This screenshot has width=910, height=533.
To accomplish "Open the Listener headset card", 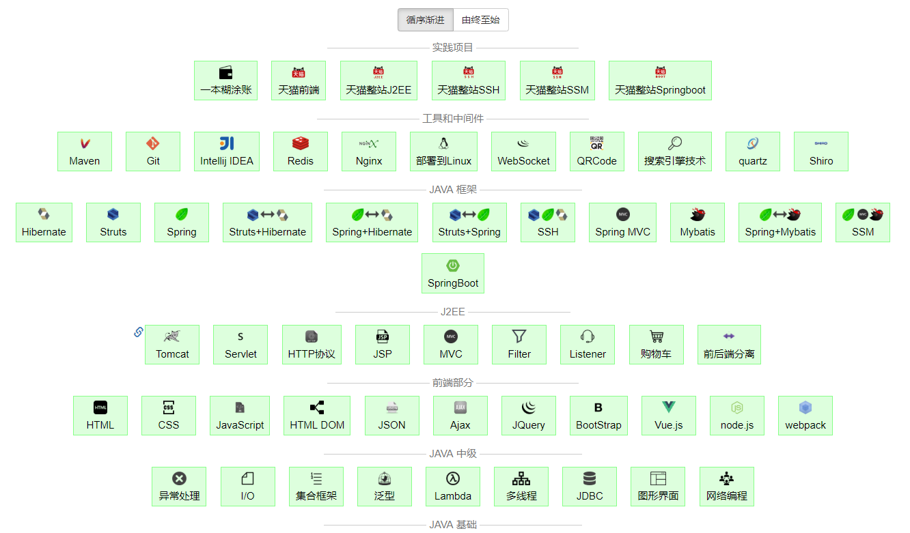I will click(x=588, y=345).
